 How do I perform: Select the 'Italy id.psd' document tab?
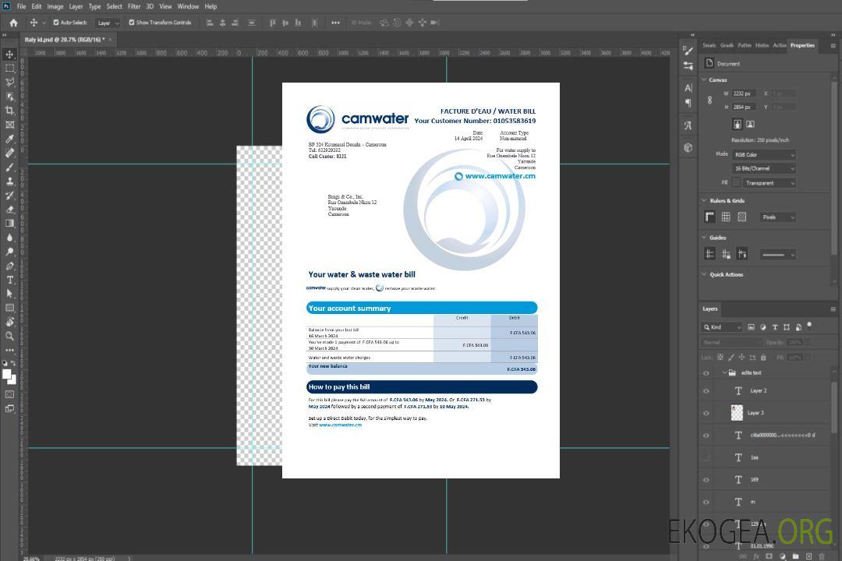pos(65,40)
